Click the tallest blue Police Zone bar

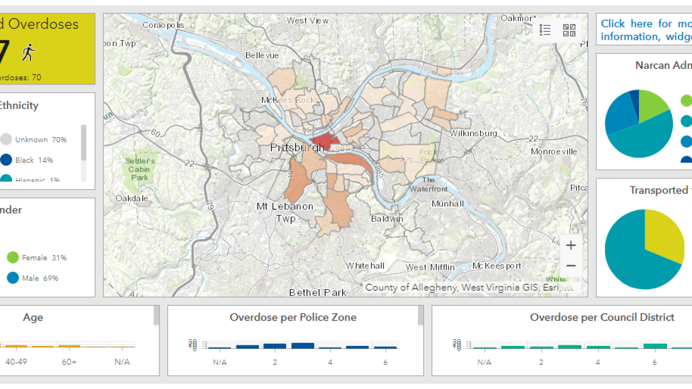pos(302,345)
